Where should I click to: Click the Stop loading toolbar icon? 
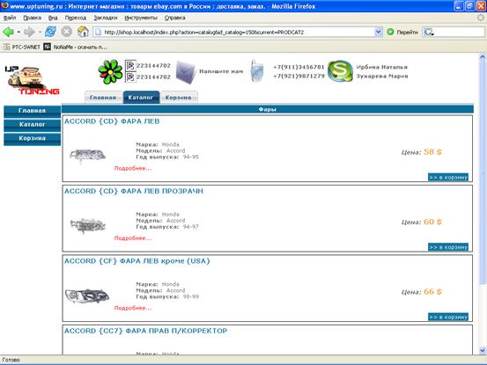coord(66,32)
